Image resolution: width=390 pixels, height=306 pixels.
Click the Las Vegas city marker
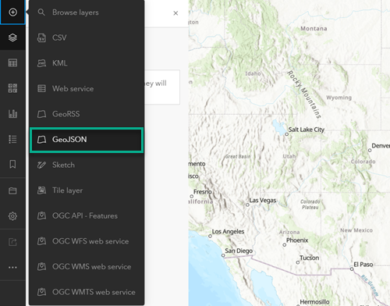(247, 205)
